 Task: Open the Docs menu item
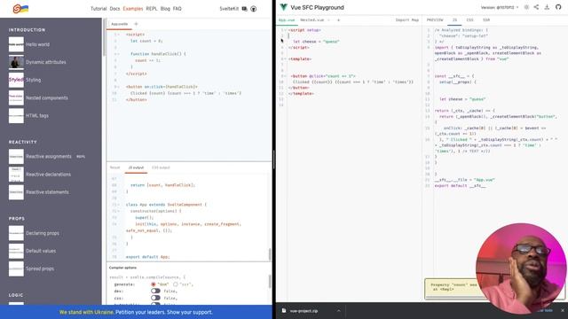point(114,9)
